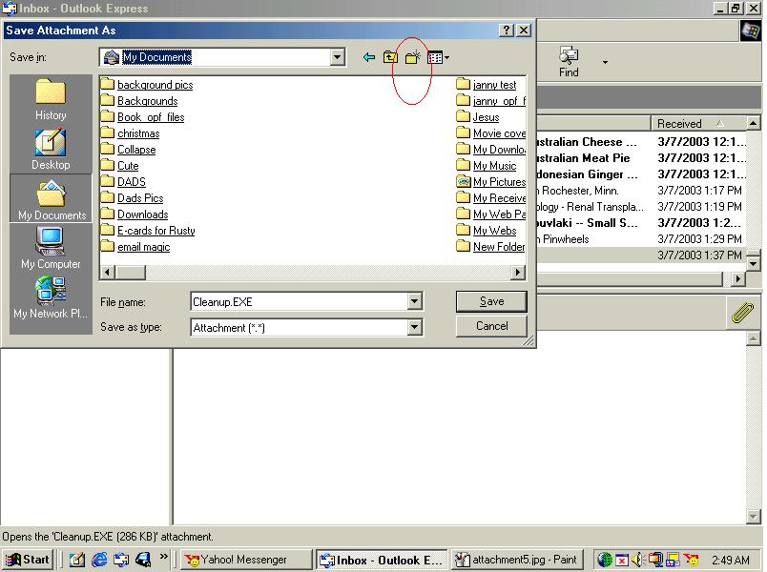
Task: Open My Network Places shortcut
Action: click(51, 297)
